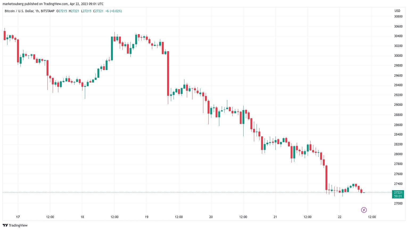Click the high value H27221
Screen dimensions: 408x230
(74, 11)
